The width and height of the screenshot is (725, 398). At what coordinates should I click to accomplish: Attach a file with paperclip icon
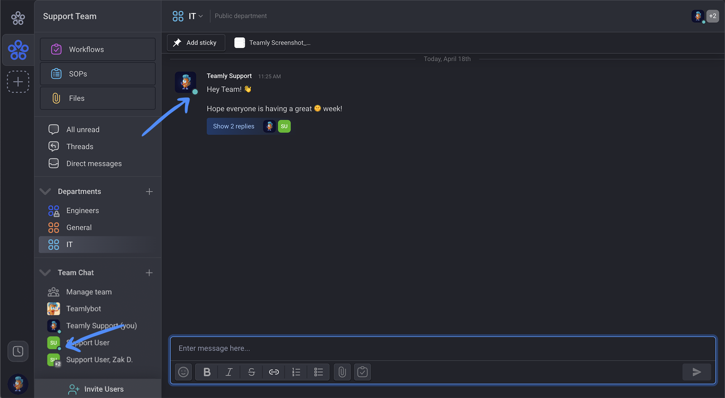click(342, 372)
